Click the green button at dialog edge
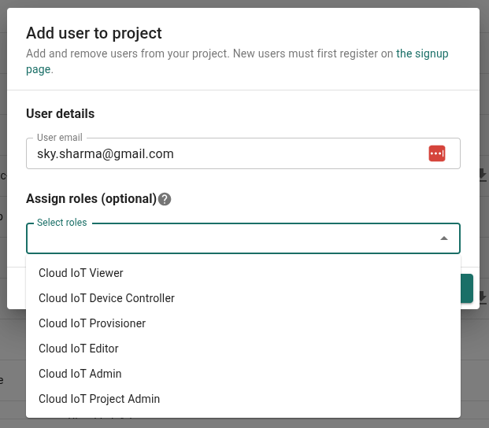The image size is (489, 428). [x=466, y=289]
